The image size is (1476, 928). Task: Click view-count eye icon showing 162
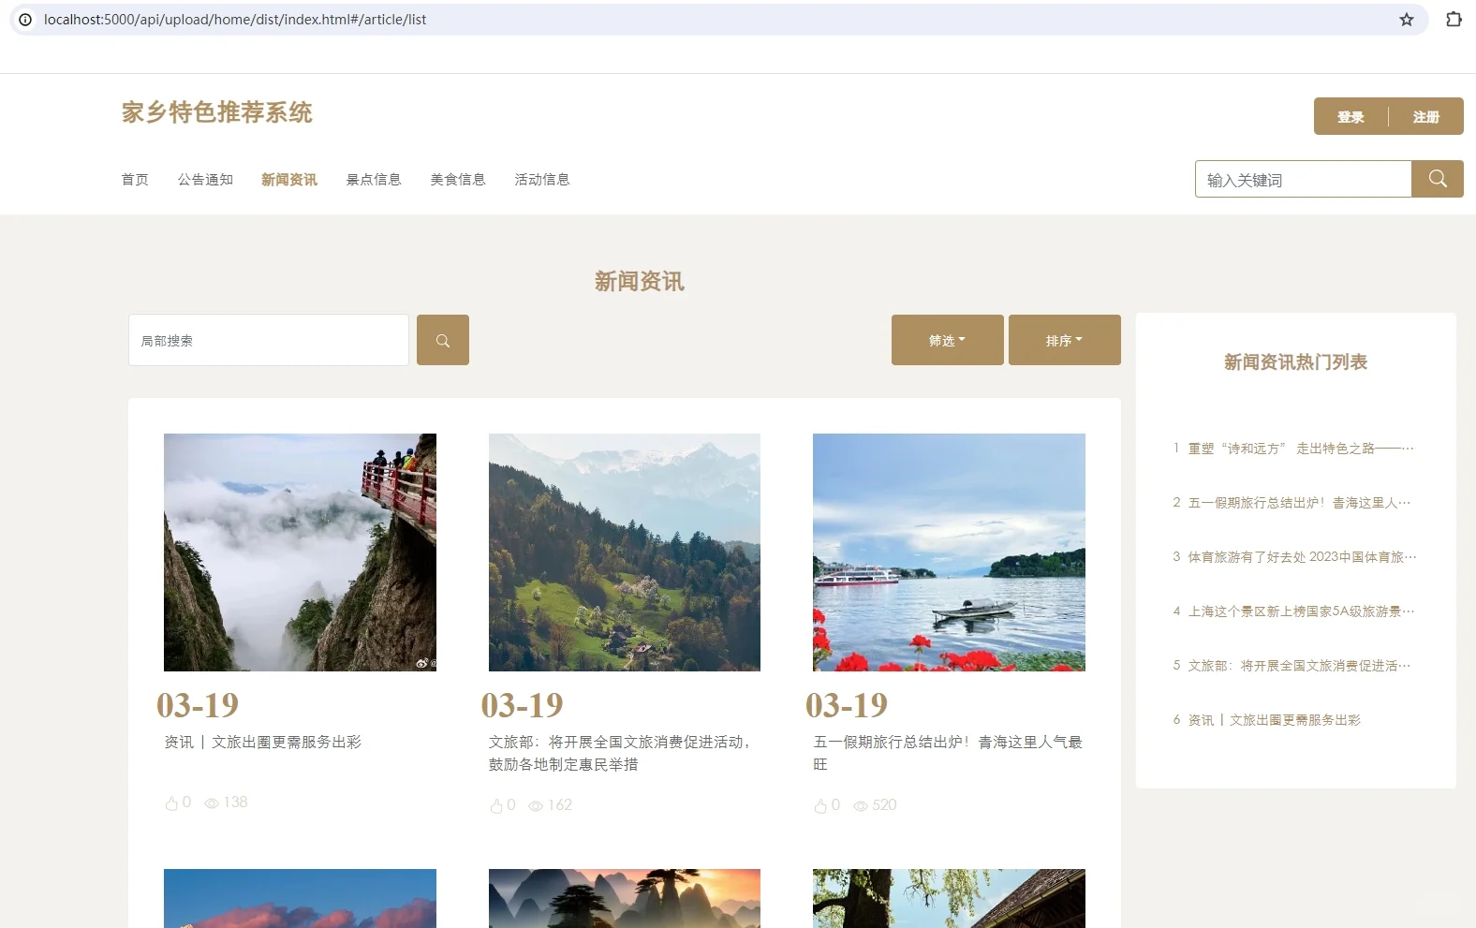(536, 806)
